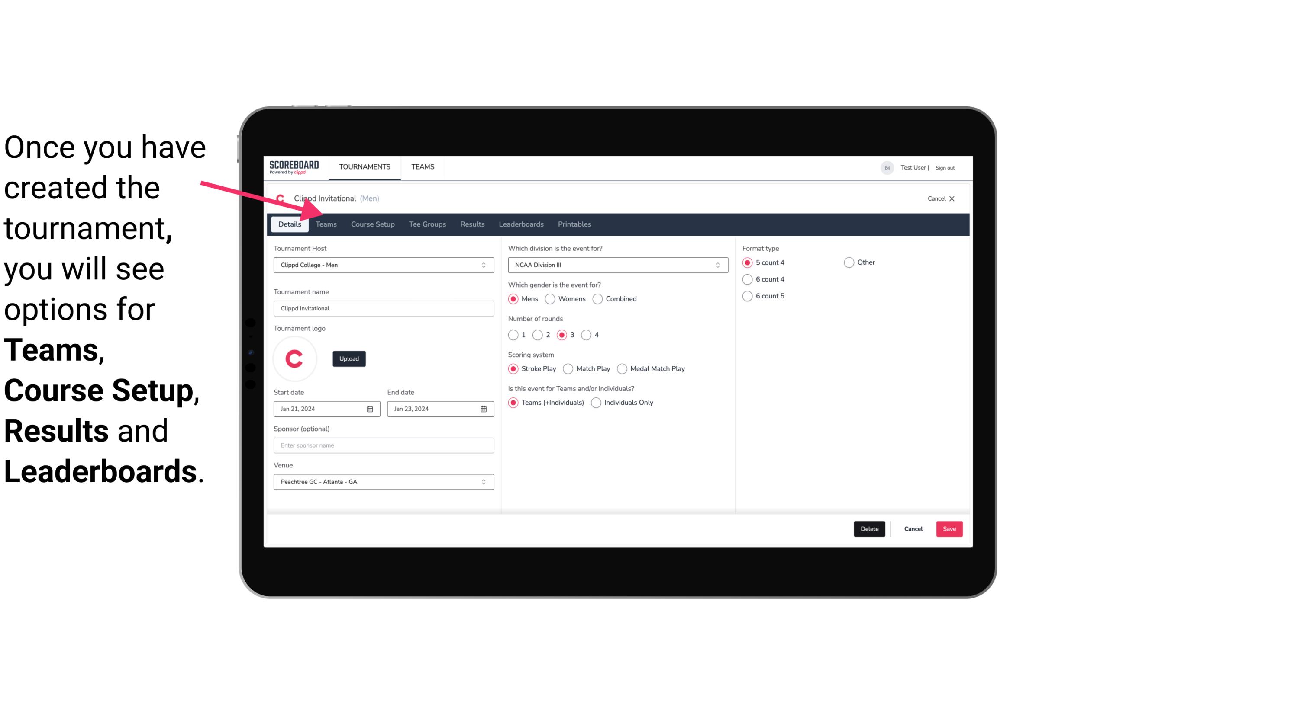Click the Upload tournament logo button
The width and height of the screenshot is (1310, 704).
click(x=349, y=359)
